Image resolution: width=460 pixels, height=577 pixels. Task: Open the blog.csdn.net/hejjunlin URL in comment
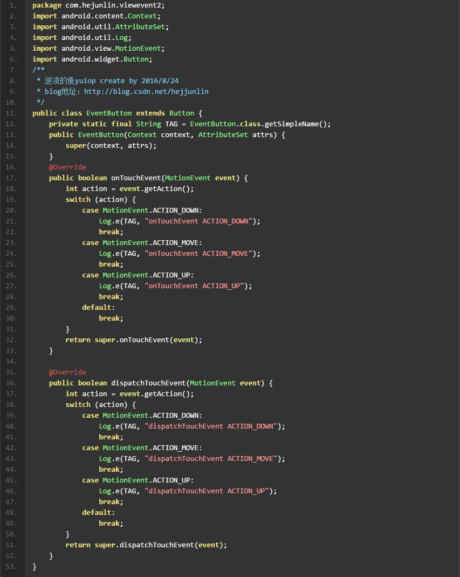tap(146, 92)
